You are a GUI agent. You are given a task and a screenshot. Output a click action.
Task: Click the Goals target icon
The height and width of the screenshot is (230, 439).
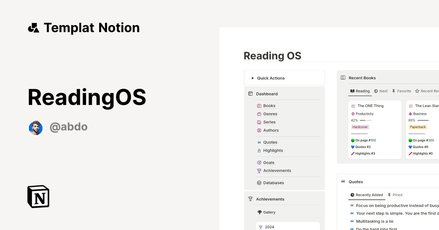tap(259, 162)
